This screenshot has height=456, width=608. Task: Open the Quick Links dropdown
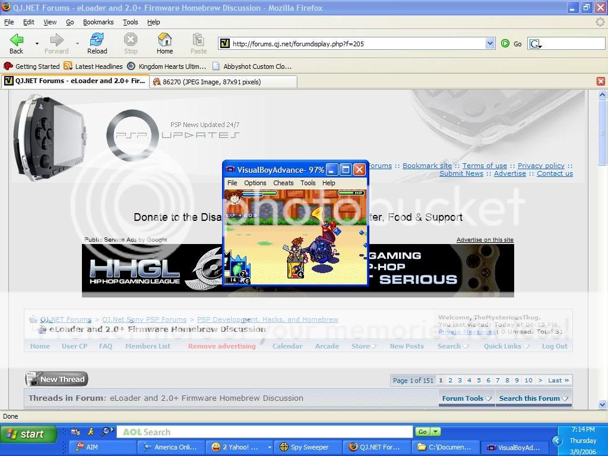506,346
